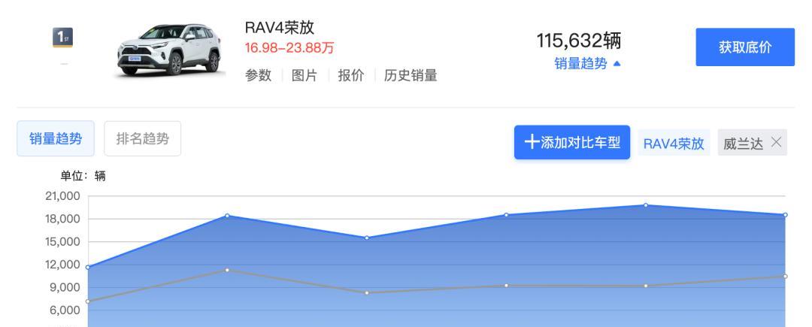Remove 威兰达 with the X icon

776,142
